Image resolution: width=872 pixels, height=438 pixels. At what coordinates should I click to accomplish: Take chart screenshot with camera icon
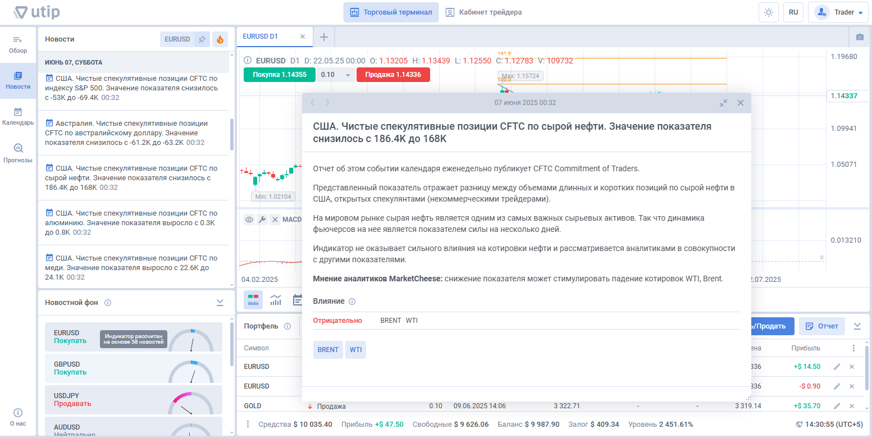coord(860,37)
